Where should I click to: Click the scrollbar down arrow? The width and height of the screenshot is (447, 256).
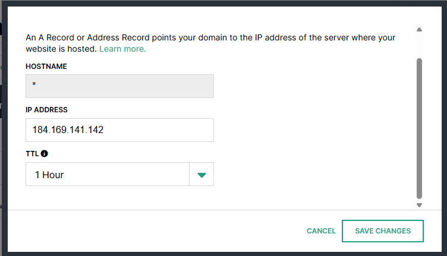(419, 205)
